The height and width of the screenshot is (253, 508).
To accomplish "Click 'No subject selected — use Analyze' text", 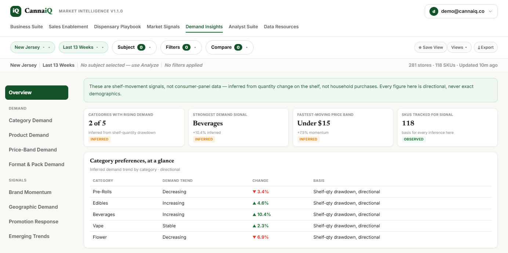I will click(x=120, y=65).
